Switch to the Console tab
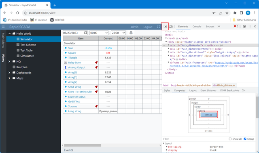The width and height of the screenshot is (259, 153). pyautogui.click(x=197, y=27)
